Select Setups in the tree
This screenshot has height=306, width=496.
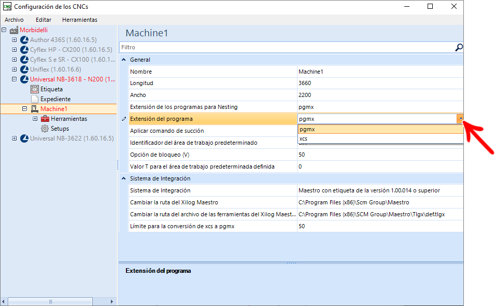(x=60, y=129)
